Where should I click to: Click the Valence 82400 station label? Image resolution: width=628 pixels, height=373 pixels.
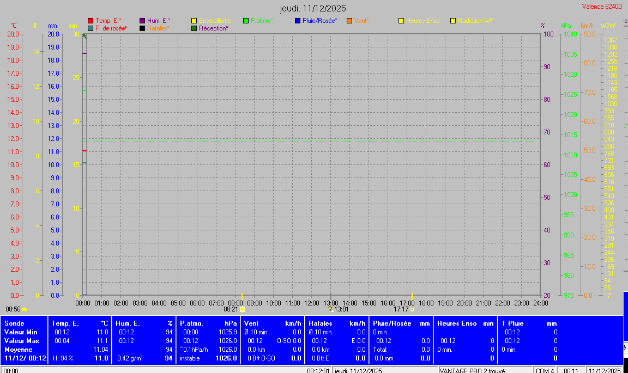(x=601, y=7)
